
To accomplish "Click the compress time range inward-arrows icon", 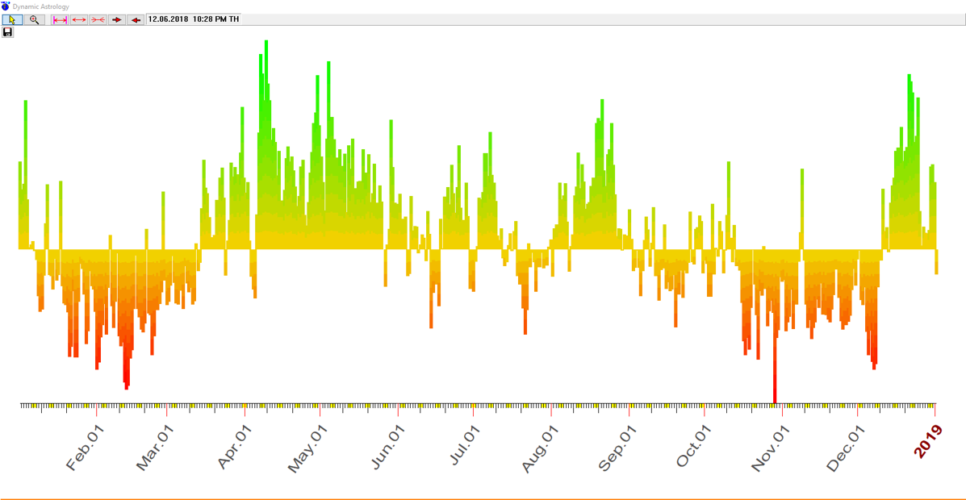I will [x=98, y=19].
